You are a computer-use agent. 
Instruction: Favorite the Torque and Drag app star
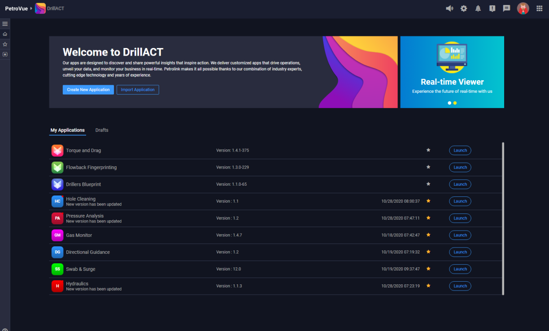click(428, 150)
